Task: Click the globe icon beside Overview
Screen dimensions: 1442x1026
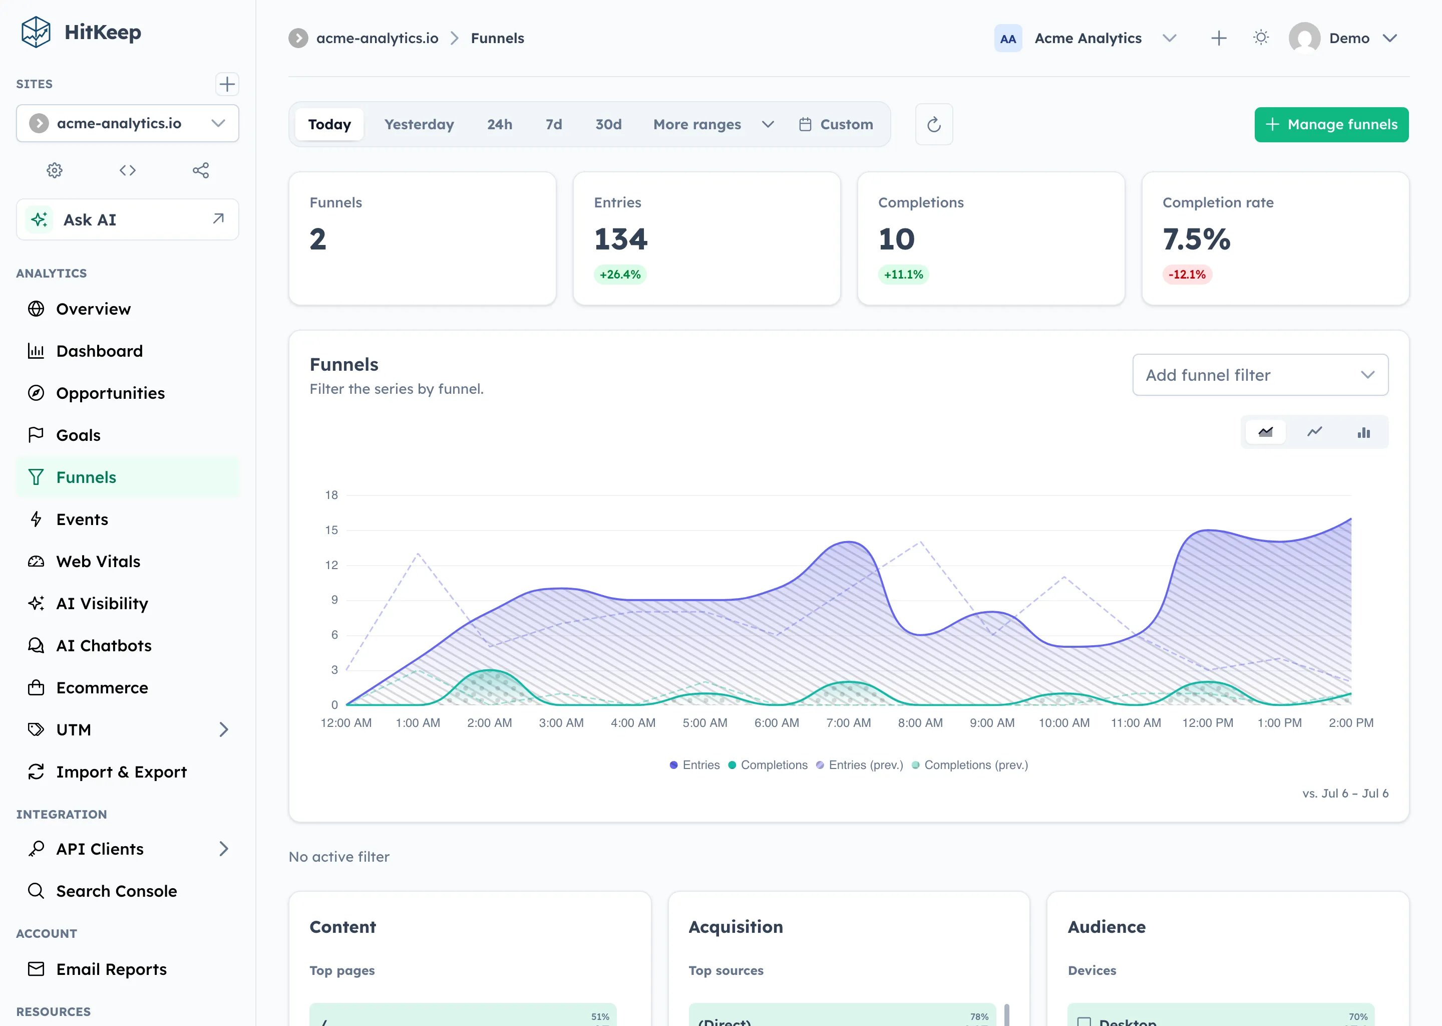Action: click(36, 309)
